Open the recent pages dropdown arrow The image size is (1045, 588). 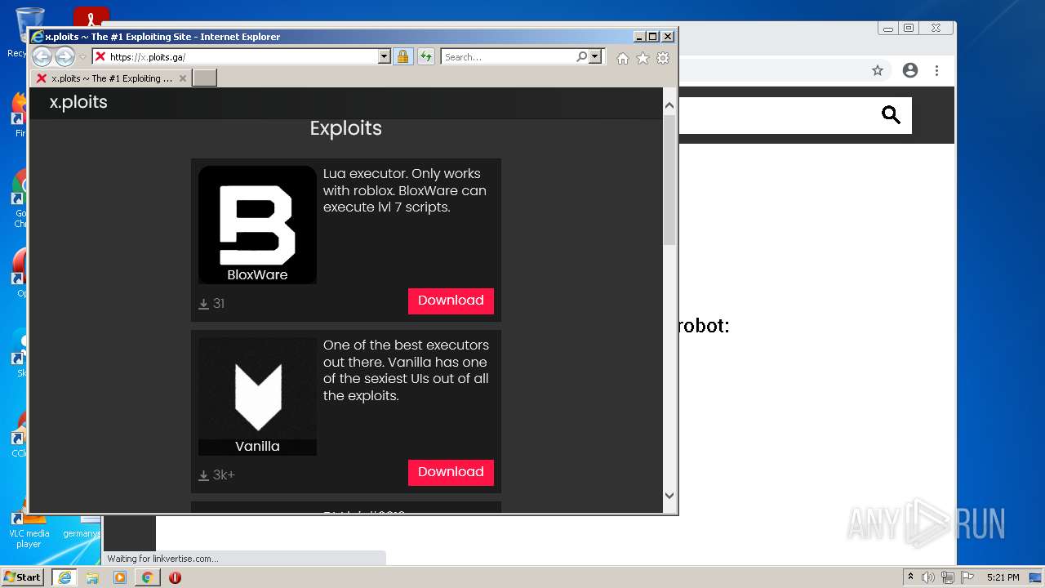click(82, 57)
